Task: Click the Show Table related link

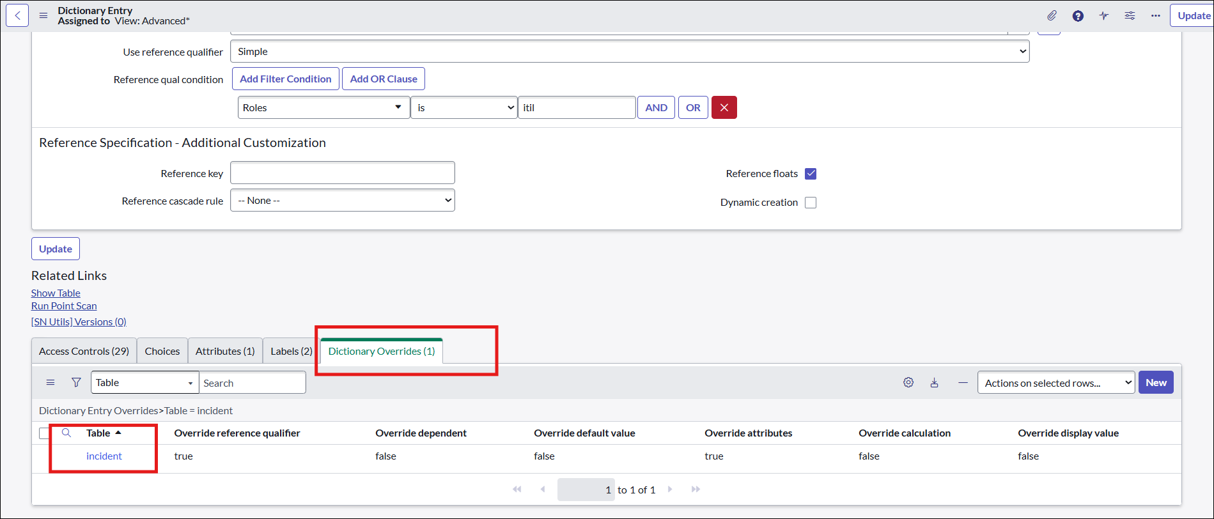Action: pos(56,293)
